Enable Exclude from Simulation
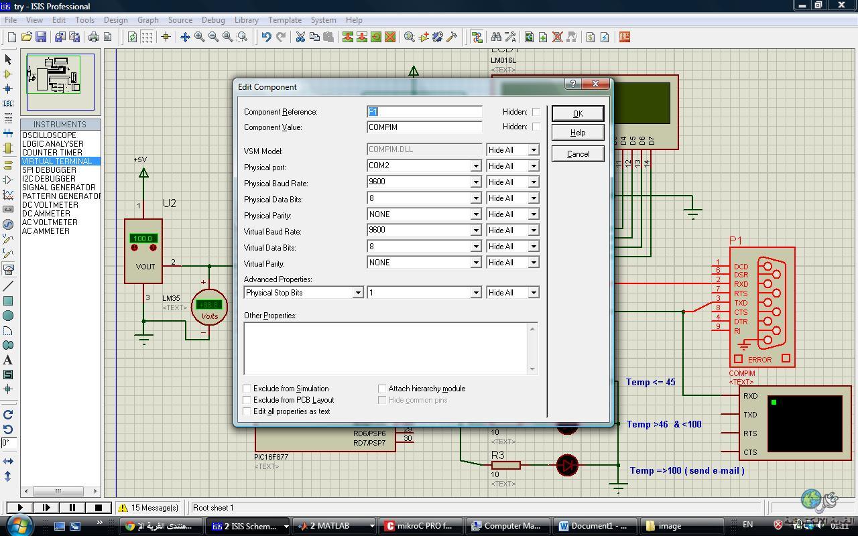Viewport: 858px width, 536px height. 247,389
